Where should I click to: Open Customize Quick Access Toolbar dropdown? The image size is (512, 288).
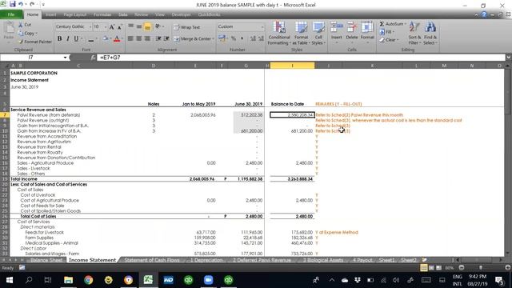[x=43, y=5]
